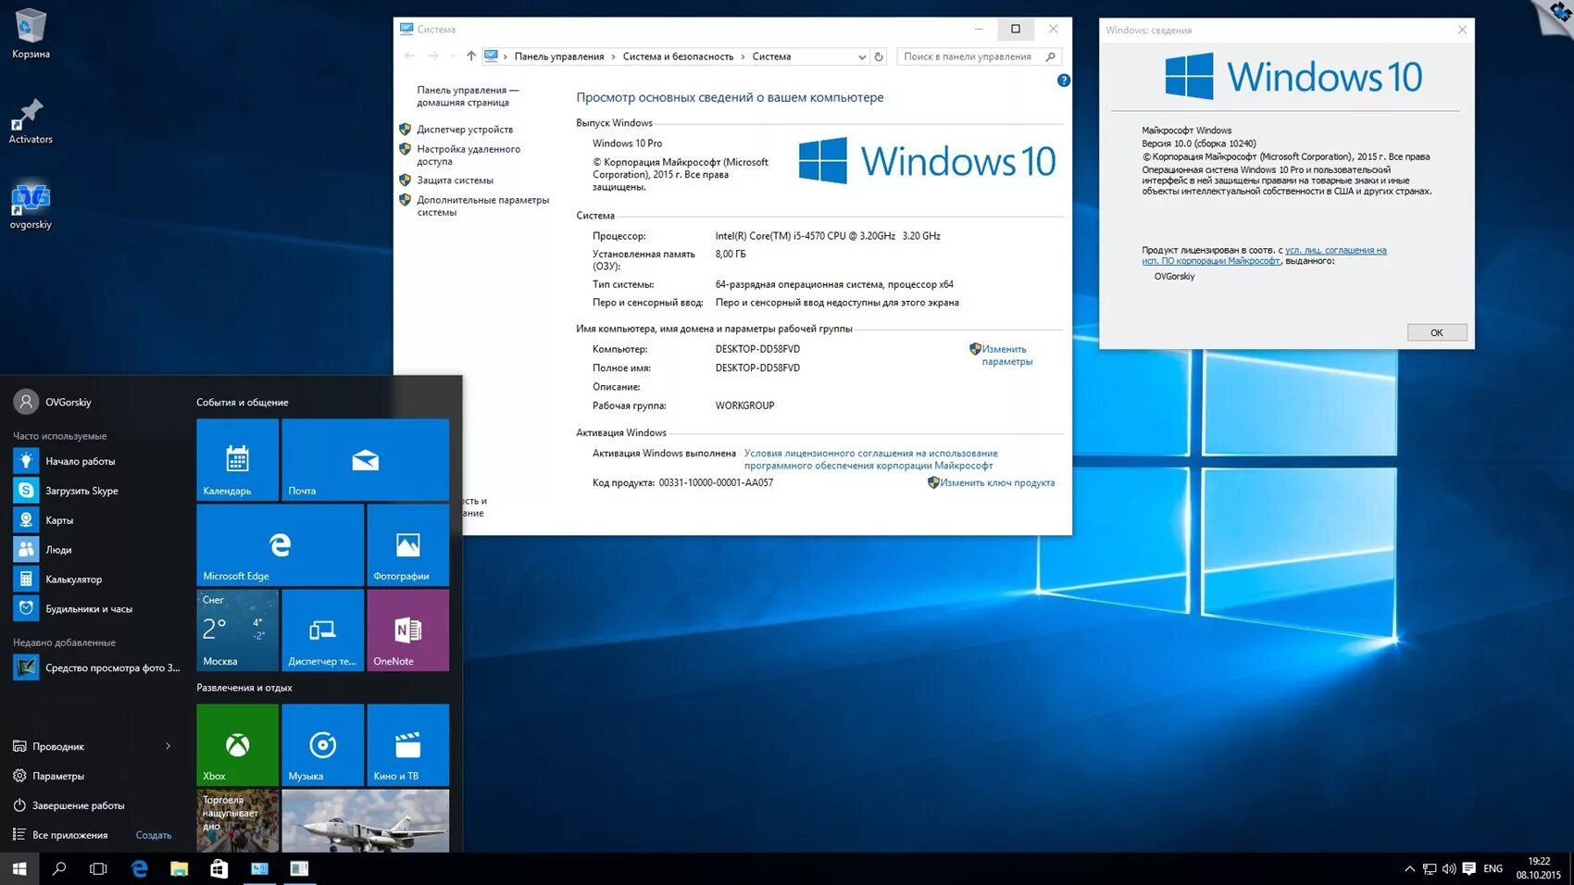Open the Microsoft Edge tile in Start

coord(280,544)
